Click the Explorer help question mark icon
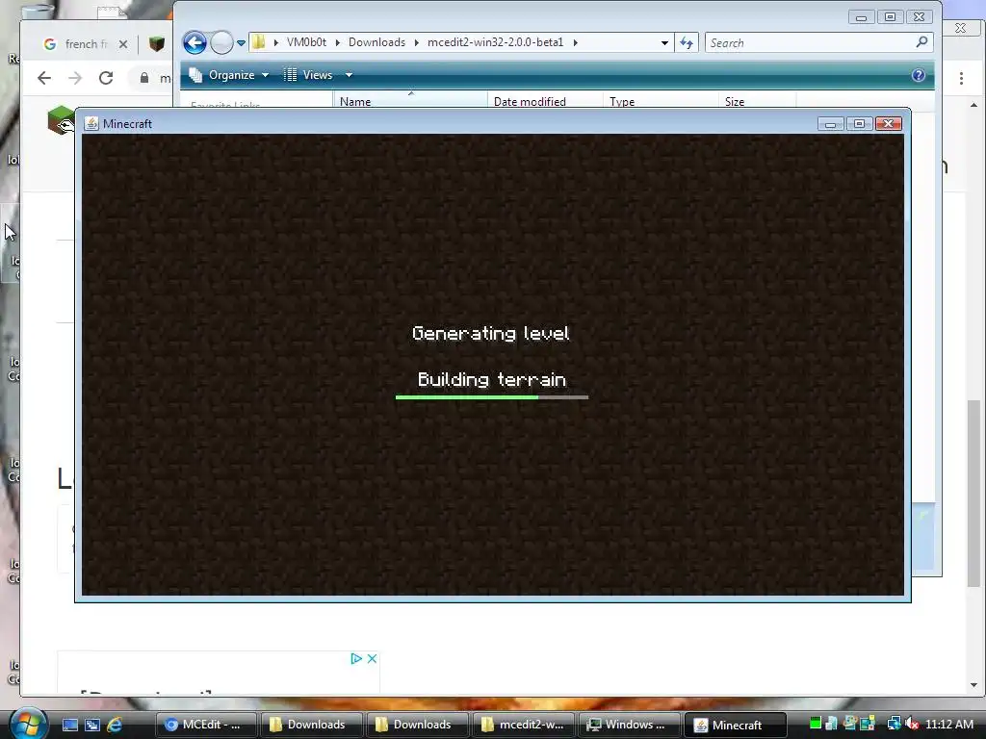The width and height of the screenshot is (986, 739). tap(918, 75)
